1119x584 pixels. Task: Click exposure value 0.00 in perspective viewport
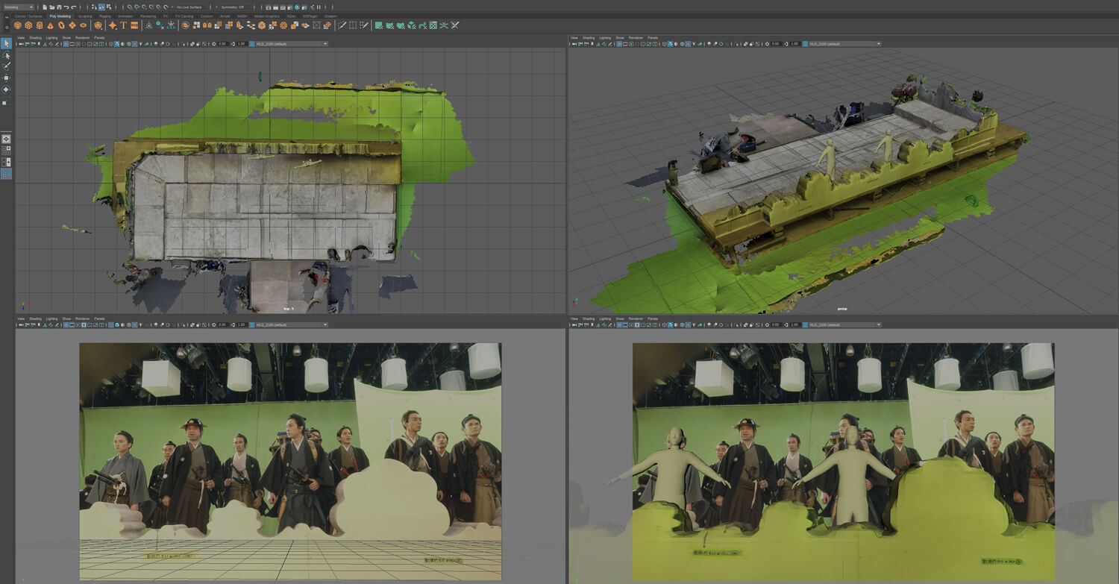click(x=776, y=44)
